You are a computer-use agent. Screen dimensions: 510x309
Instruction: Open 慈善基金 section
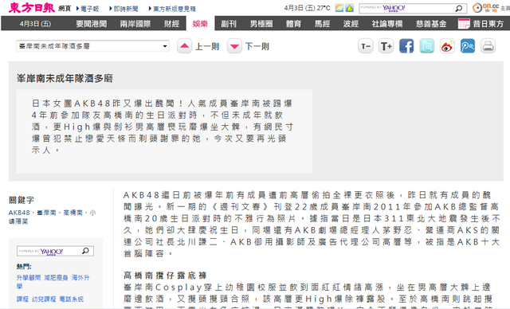click(431, 24)
